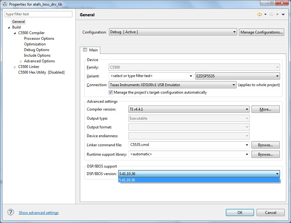Click the More... button

click(265, 109)
